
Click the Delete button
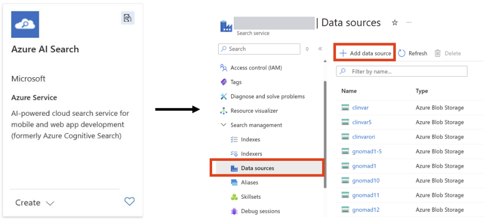[447, 53]
